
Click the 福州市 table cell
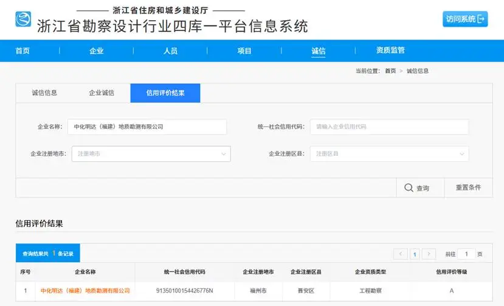pyautogui.click(x=258, y=291)
